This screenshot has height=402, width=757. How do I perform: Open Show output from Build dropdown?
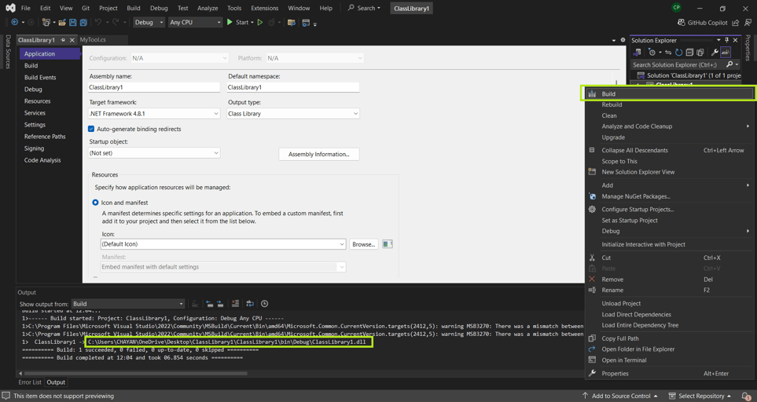pos(128,304)
